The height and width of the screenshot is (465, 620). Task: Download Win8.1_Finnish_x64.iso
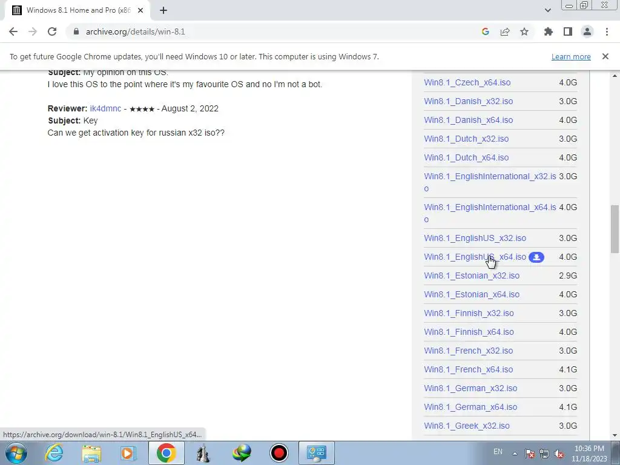[x=469, y=332]
